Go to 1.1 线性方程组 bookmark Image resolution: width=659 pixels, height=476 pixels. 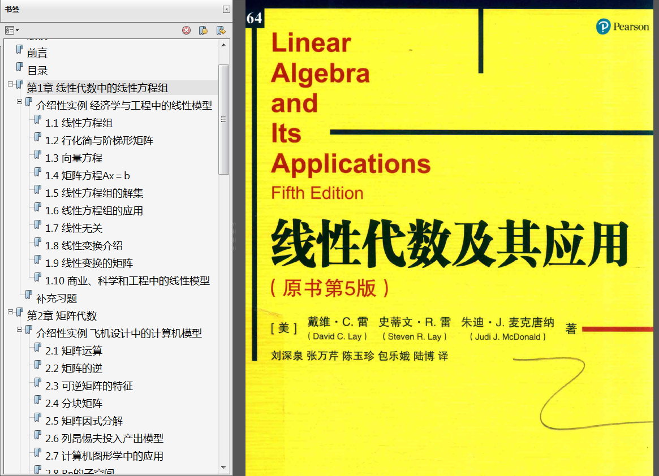(x=79, y=123)
